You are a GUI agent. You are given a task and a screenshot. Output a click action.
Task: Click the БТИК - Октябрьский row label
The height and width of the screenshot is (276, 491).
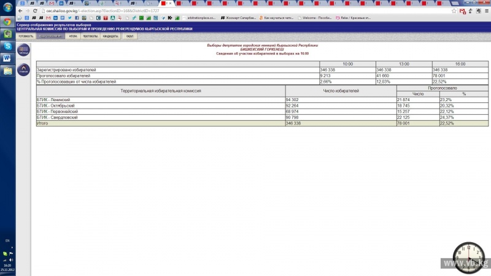click(55, 105)
